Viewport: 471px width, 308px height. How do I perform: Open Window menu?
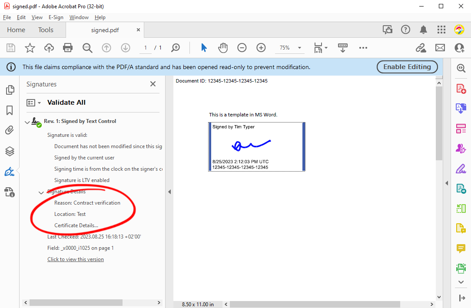point(79,17)
